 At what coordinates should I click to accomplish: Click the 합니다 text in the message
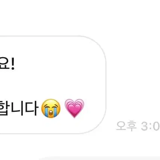[19, 108]
